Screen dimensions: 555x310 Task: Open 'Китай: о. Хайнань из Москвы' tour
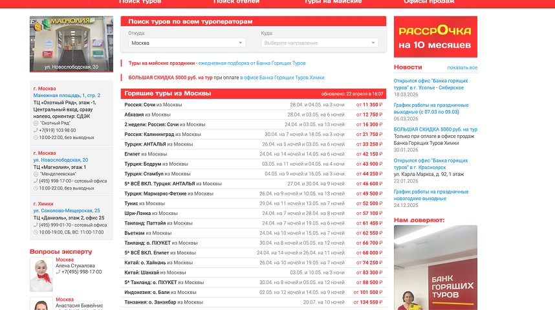254,263
